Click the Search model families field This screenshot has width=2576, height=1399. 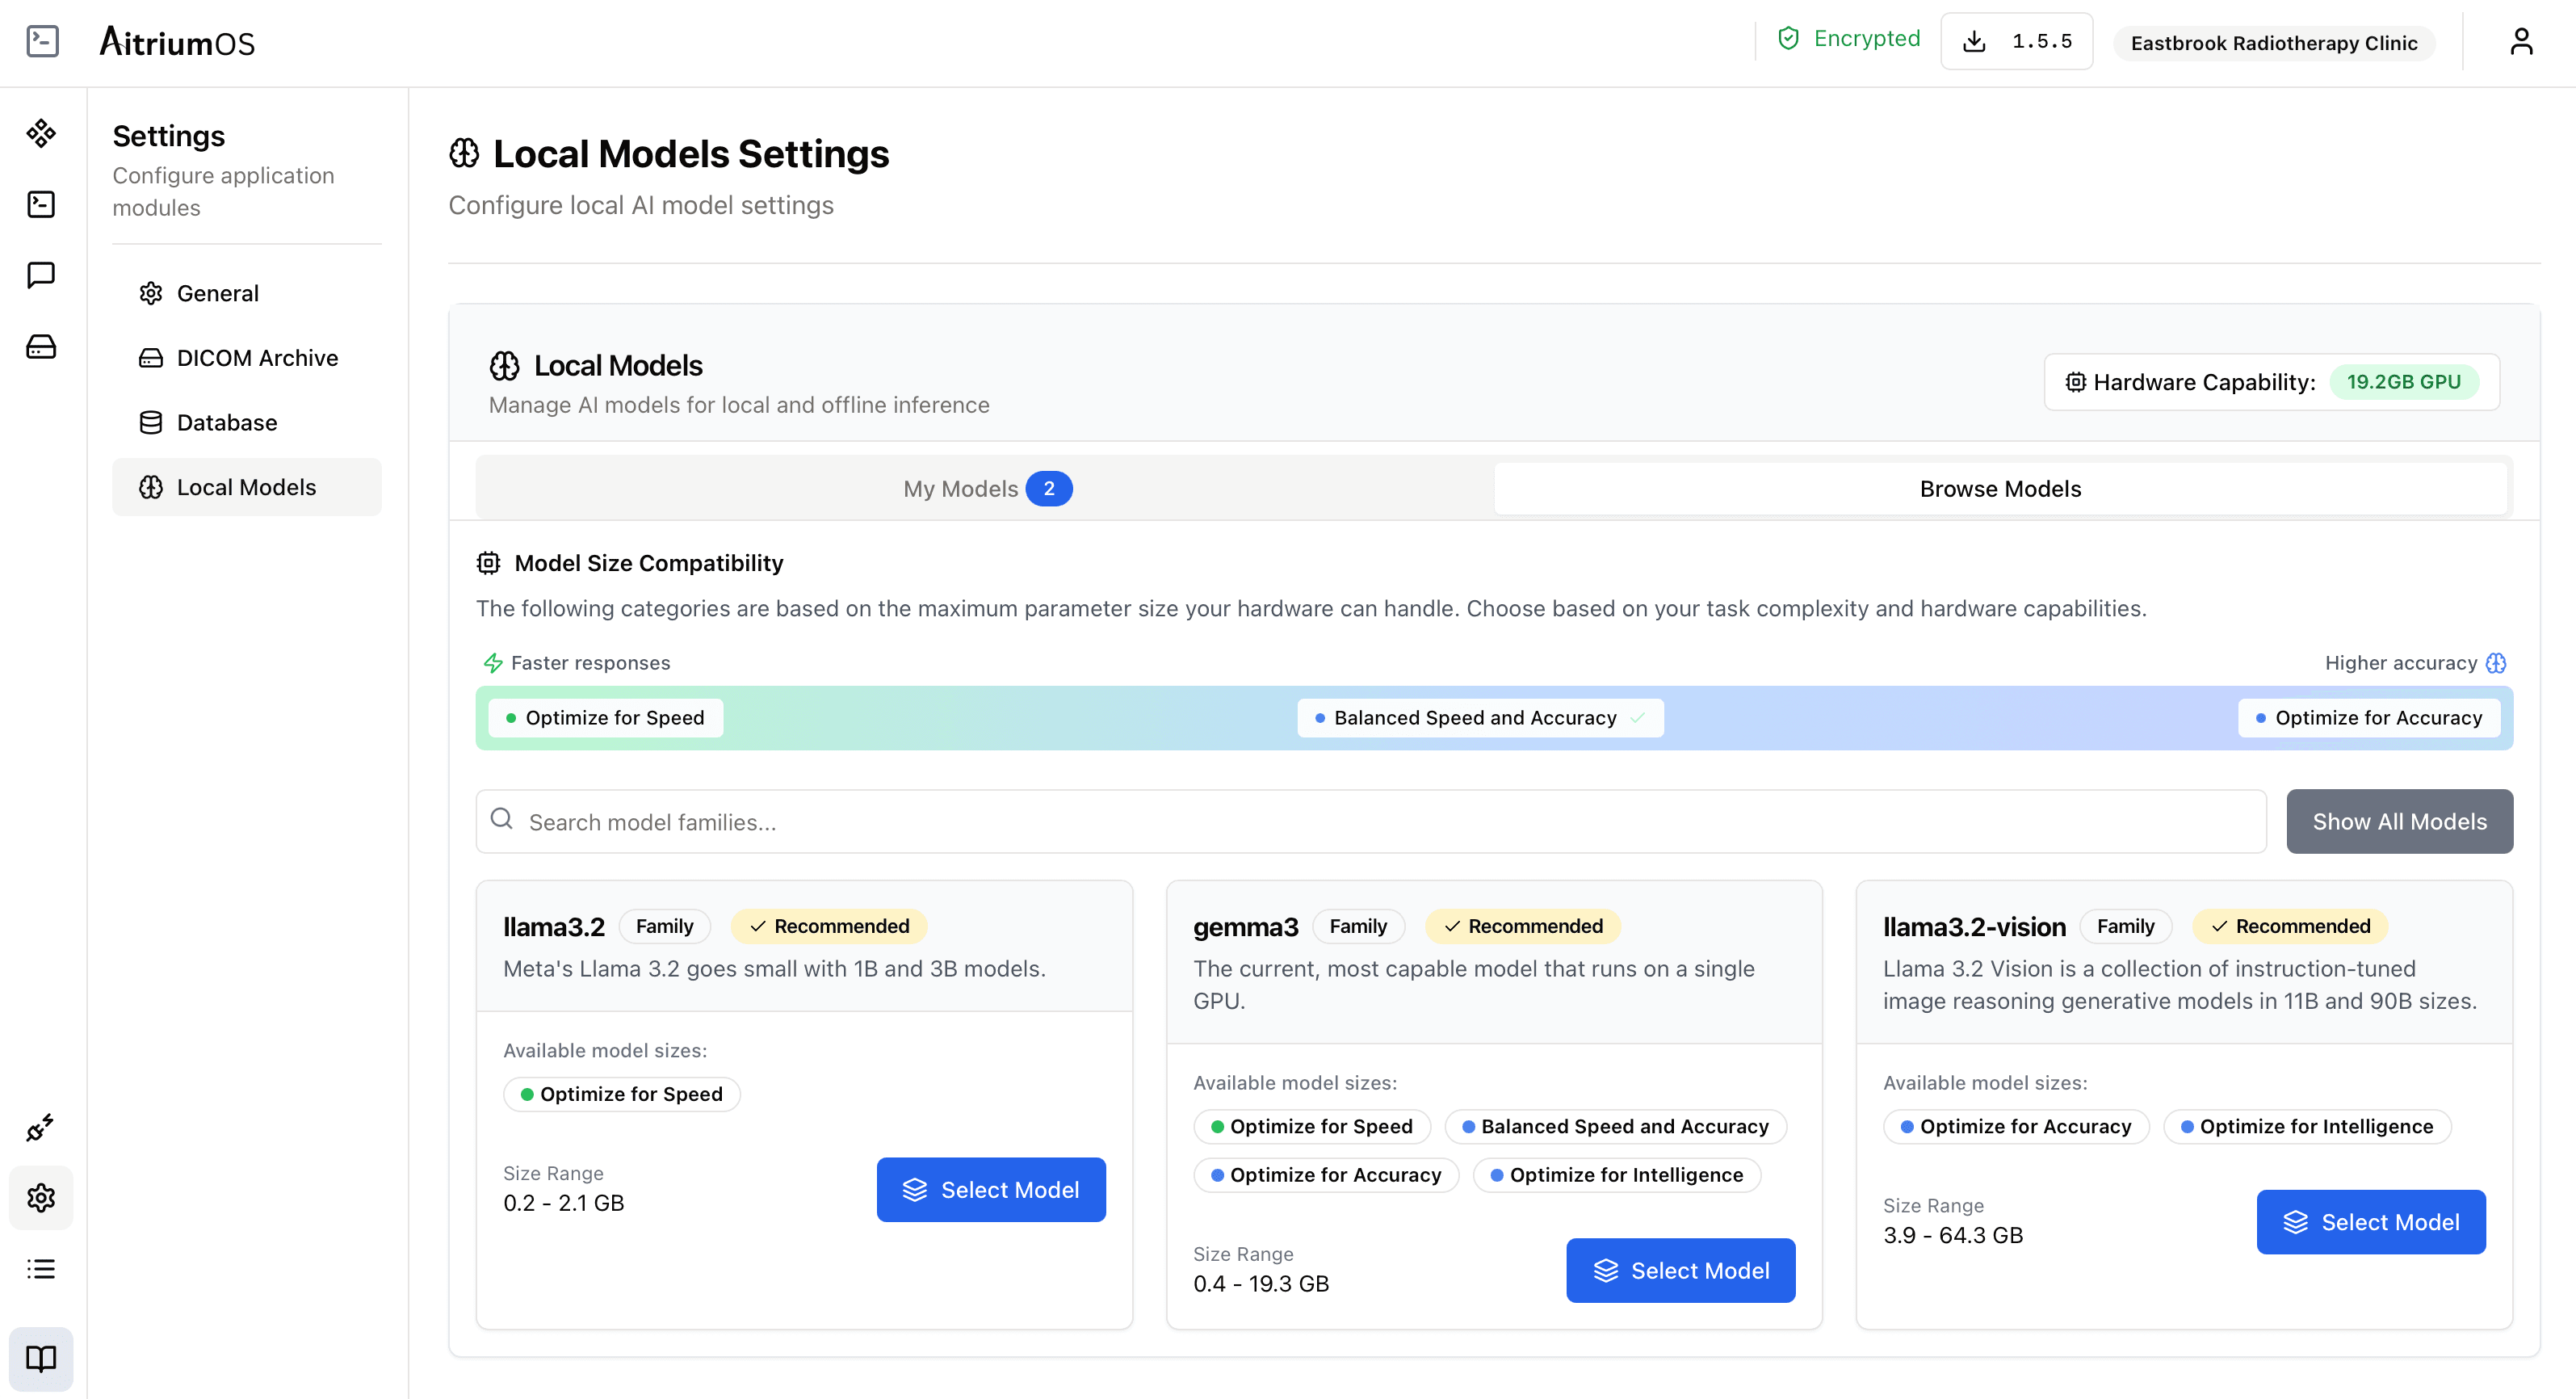click(x=1370, y=822)
